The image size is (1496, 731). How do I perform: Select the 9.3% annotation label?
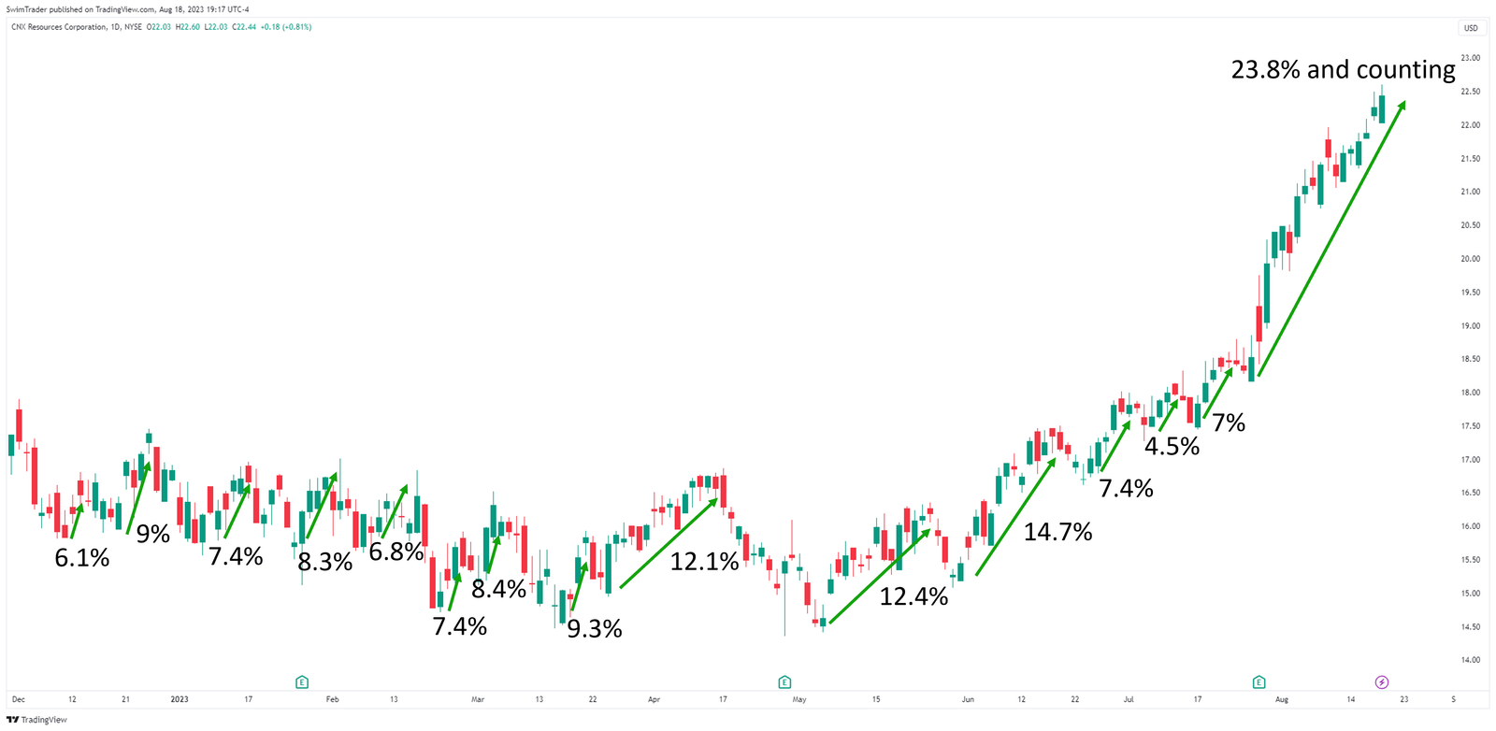(x=595, y=629)
